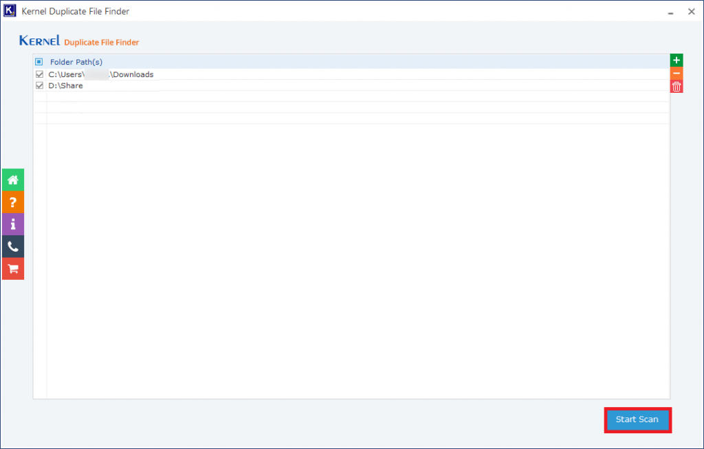This screenshot has height=449, width=704.
Task: Click the Start Scan button
Action: [x=637, y=419]
